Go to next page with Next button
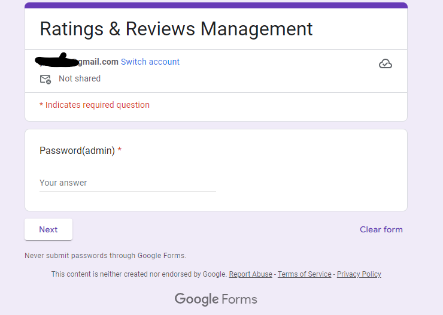The image size is (443, 315). 48,229
